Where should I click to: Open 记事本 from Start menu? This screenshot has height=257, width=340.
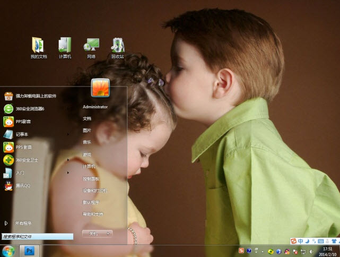point(16,134)
